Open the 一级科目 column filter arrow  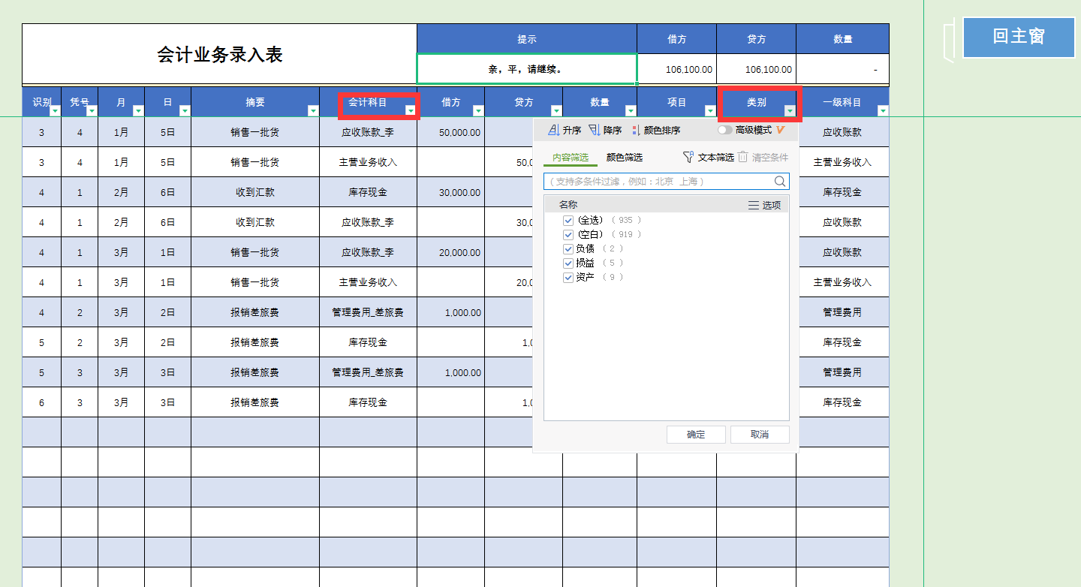(x=883, y=111)
